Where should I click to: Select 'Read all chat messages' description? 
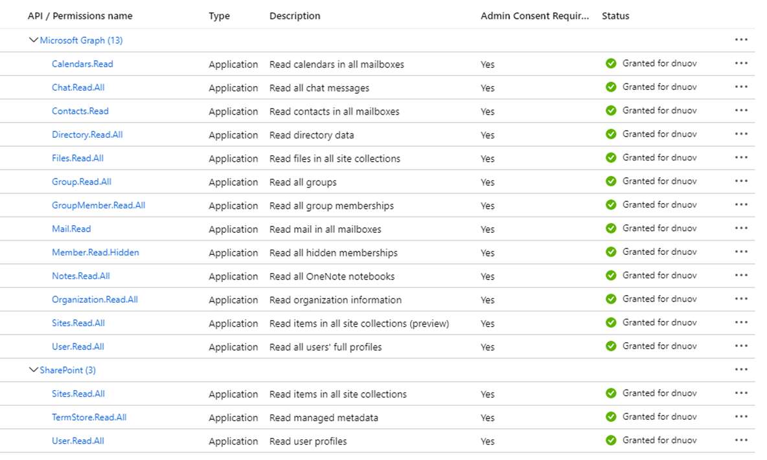319,88
